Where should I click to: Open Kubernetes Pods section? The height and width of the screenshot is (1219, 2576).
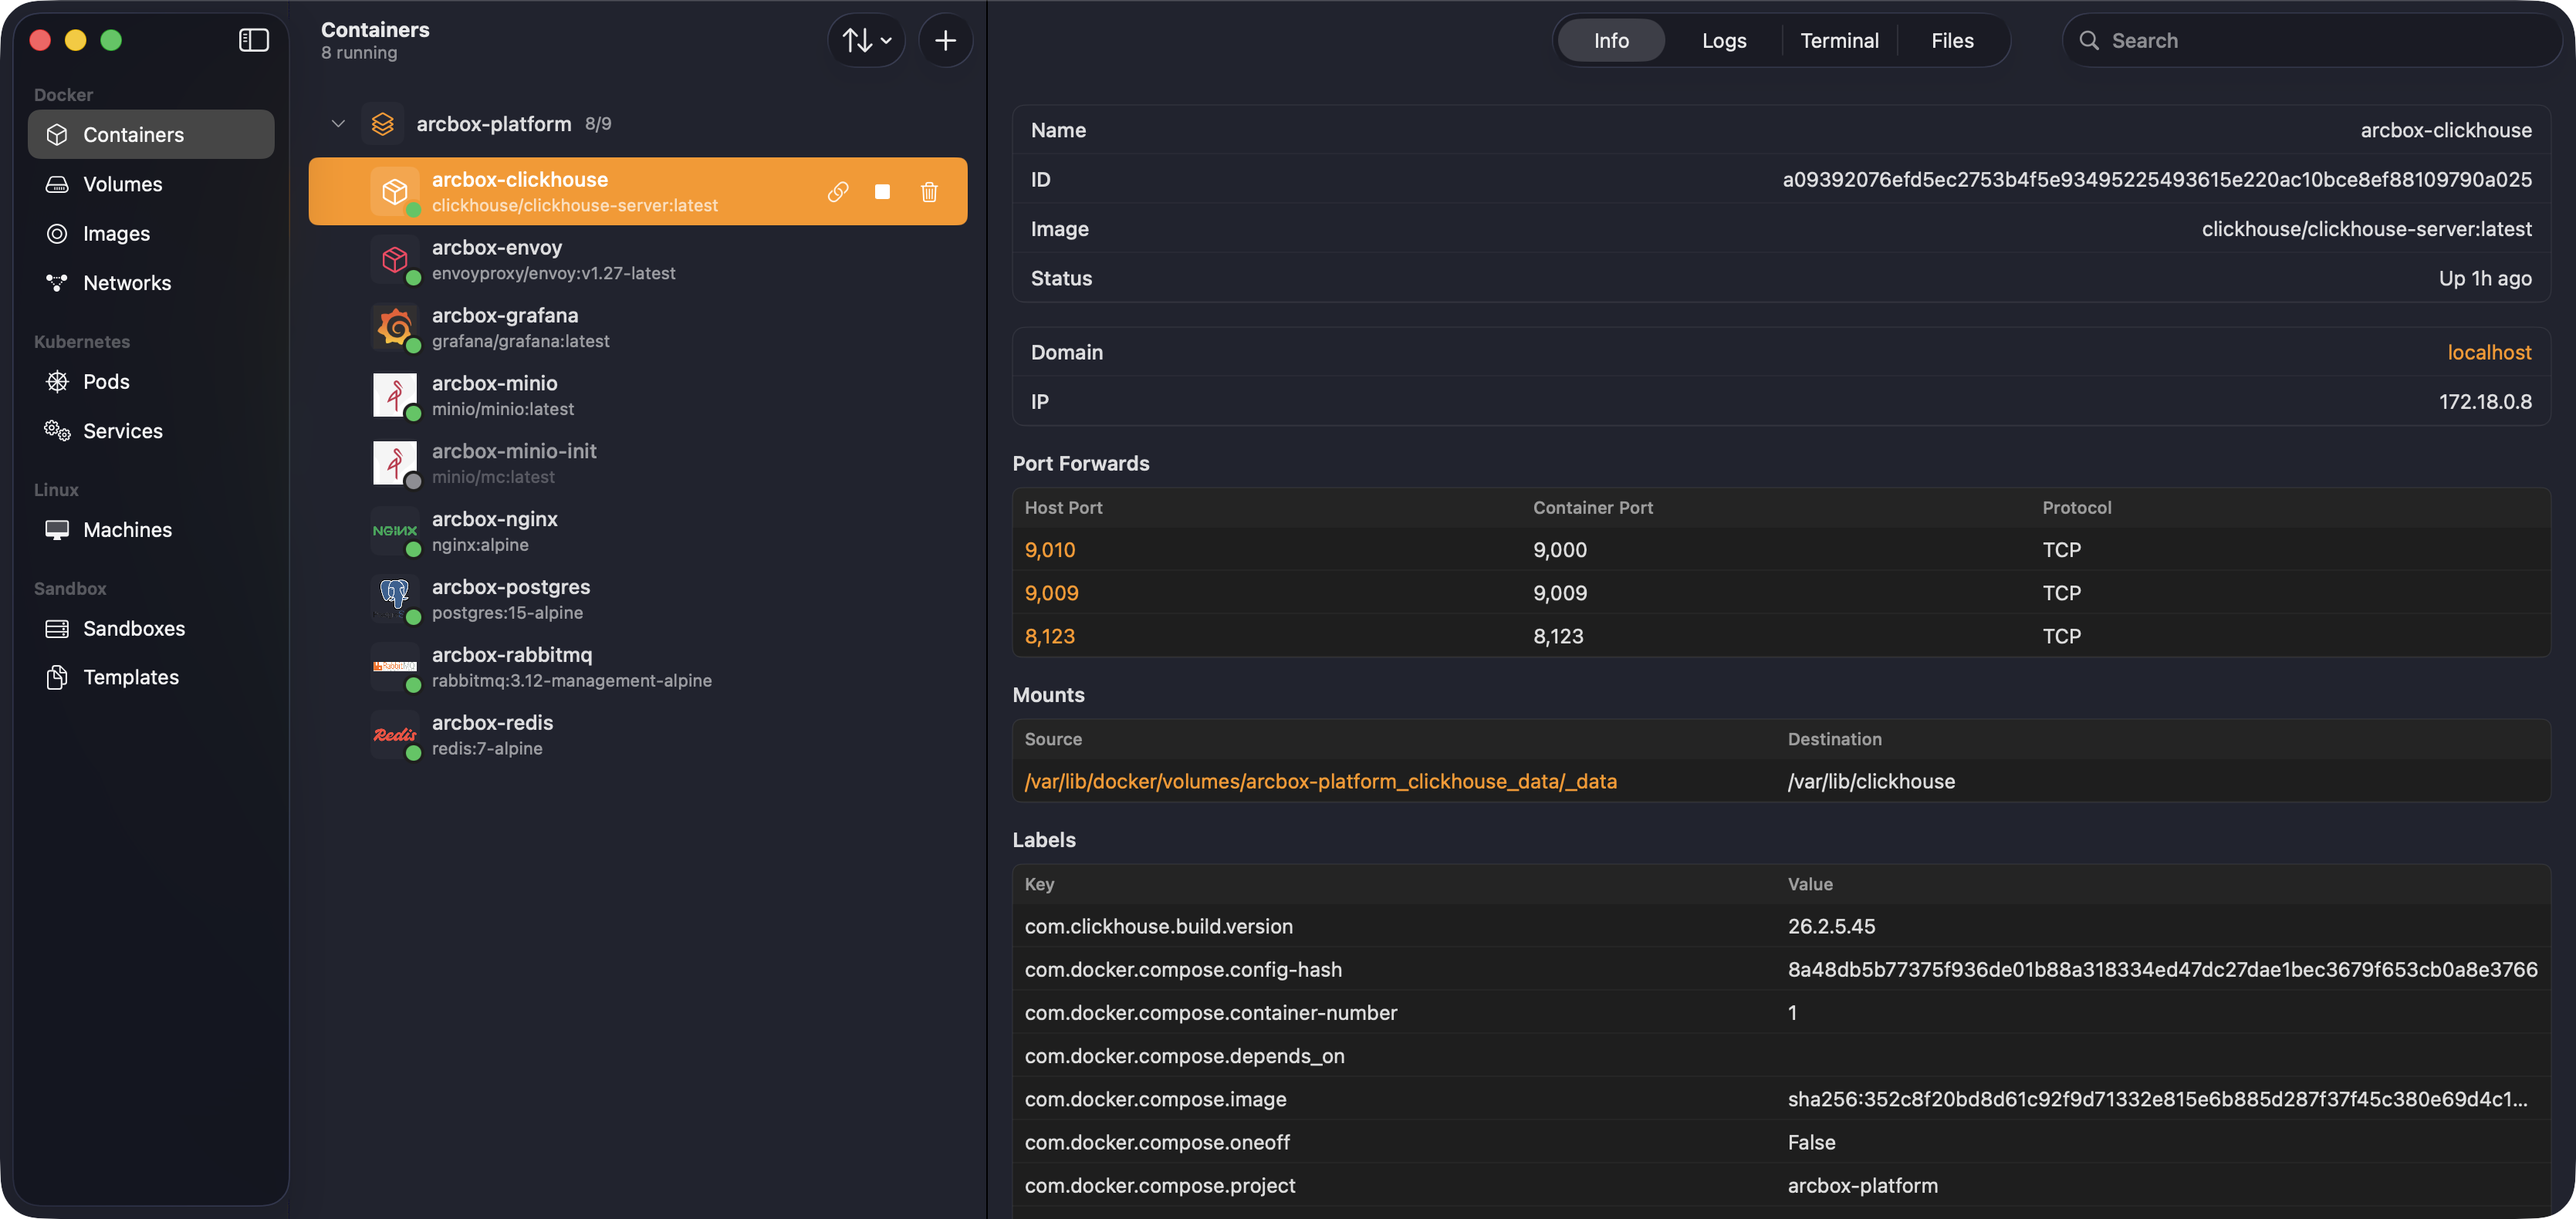tap(106, 382)
